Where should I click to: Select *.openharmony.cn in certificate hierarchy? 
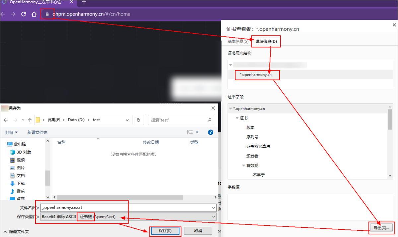pos(256,75)
